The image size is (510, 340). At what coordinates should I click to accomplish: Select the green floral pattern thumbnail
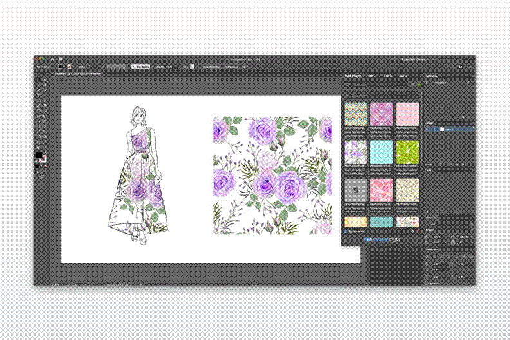pos(407,152)
